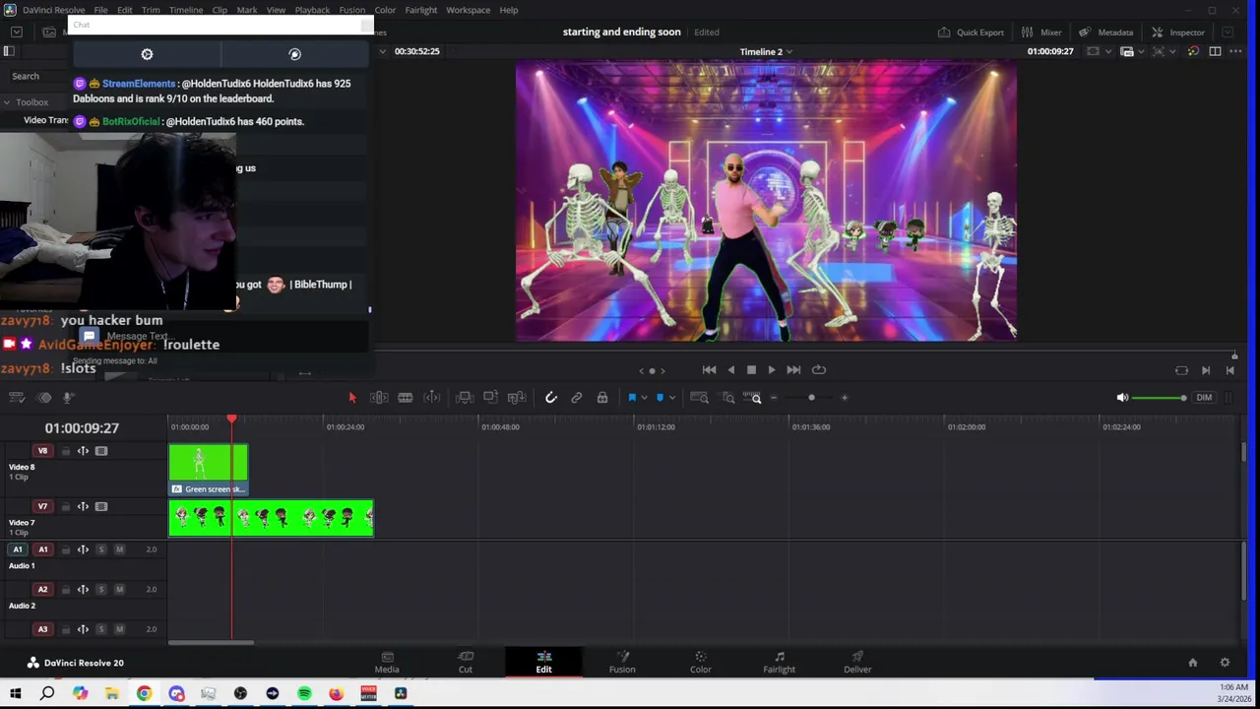Click the timeline zoom out minus button
The image size is (1260, 709).
tap(774, 398)
